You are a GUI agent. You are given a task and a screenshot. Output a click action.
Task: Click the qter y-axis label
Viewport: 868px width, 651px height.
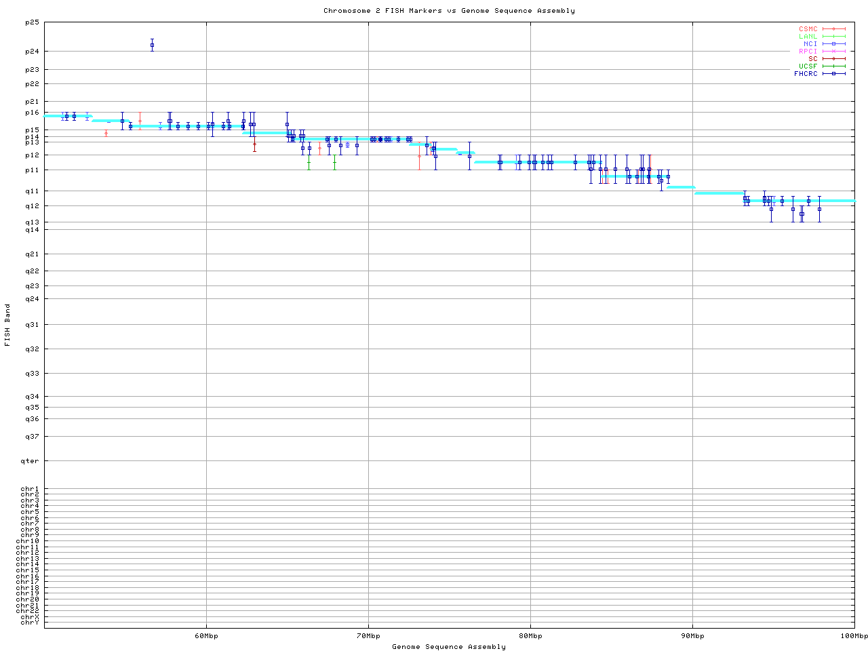coord(31,461)
